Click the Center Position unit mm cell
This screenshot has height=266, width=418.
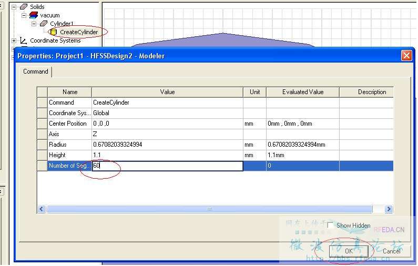(254, 124)
